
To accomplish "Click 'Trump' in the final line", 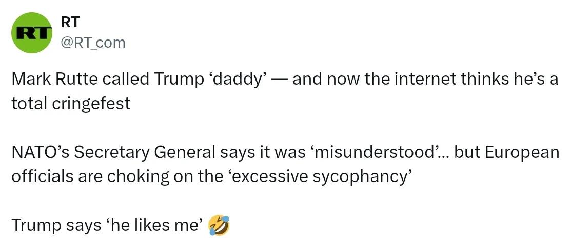I will click(x=36, y=226).
